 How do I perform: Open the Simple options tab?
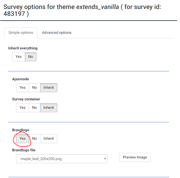coord(21,32)
